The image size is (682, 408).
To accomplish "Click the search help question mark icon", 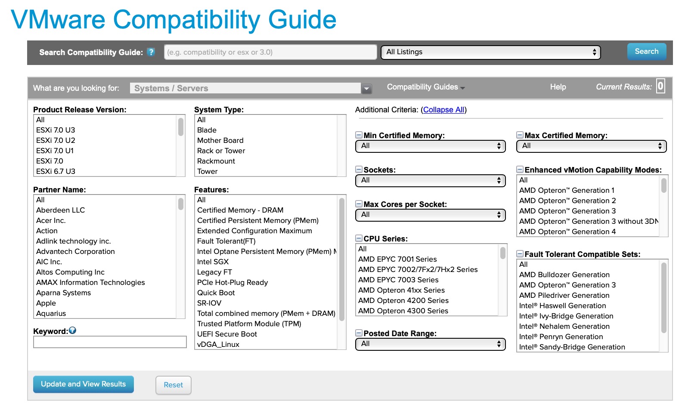I will click(x=151, y=52).
